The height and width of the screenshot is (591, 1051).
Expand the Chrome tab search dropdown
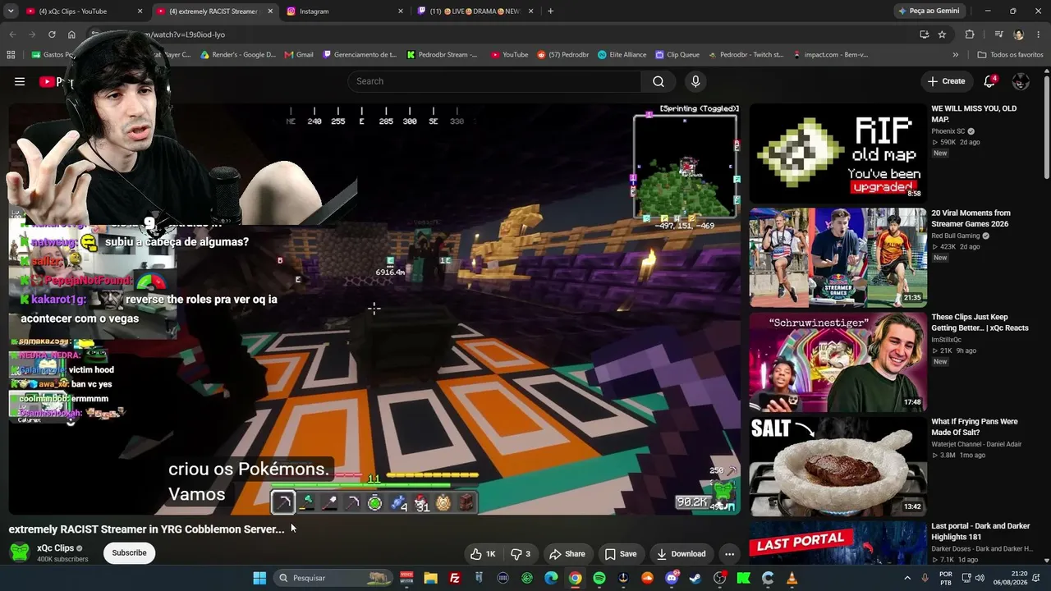coord(11,11)
